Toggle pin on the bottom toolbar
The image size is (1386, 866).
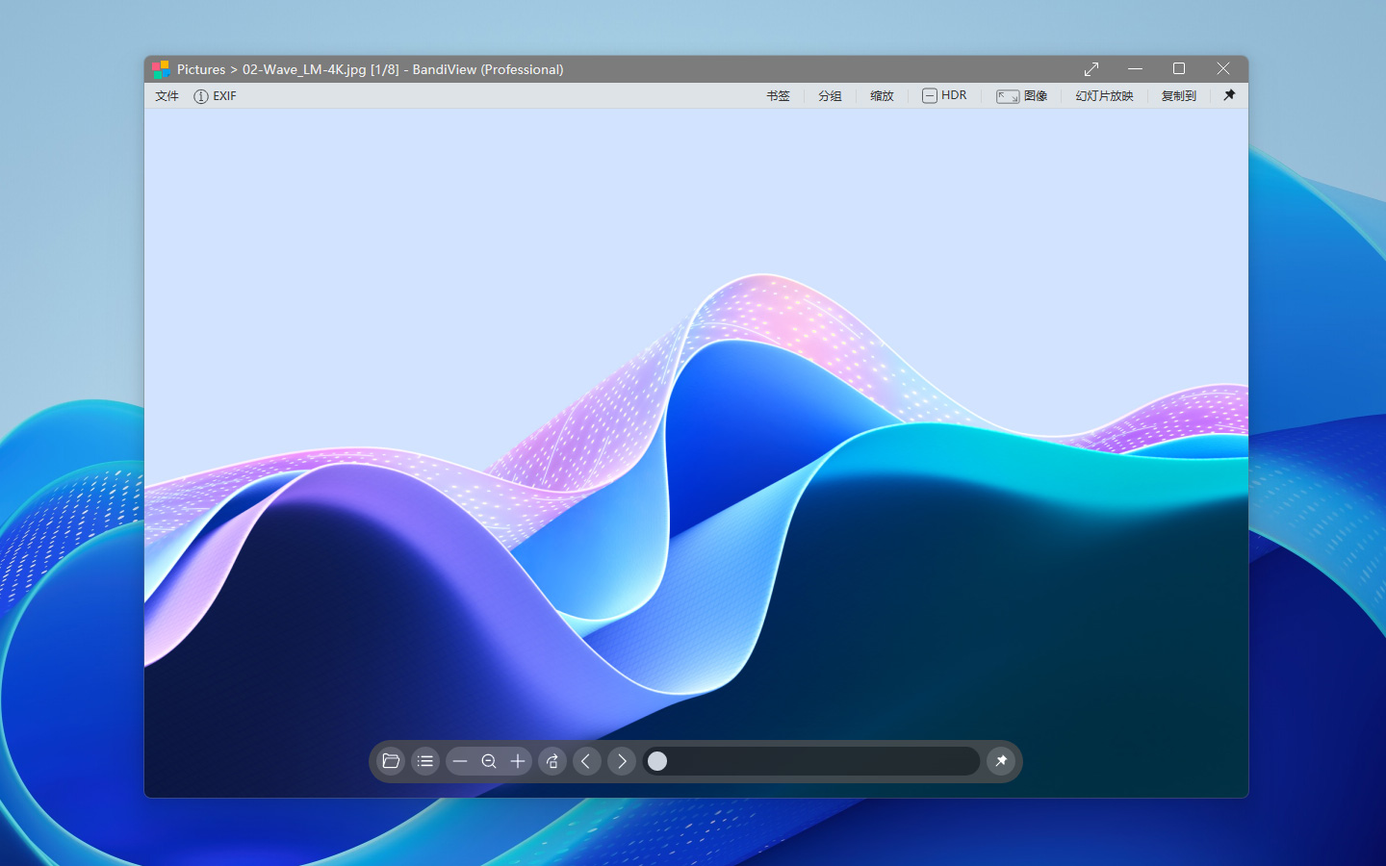(x=1001, y=761)
